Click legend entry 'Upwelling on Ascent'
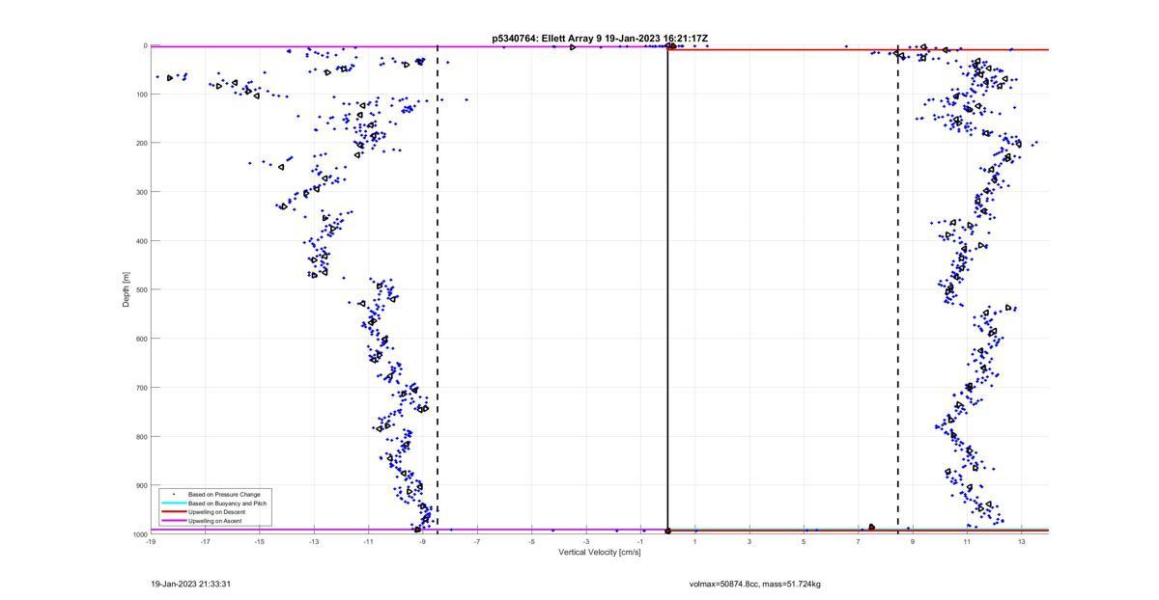This screenshot has width=1159, height=600. coord(215,521)
